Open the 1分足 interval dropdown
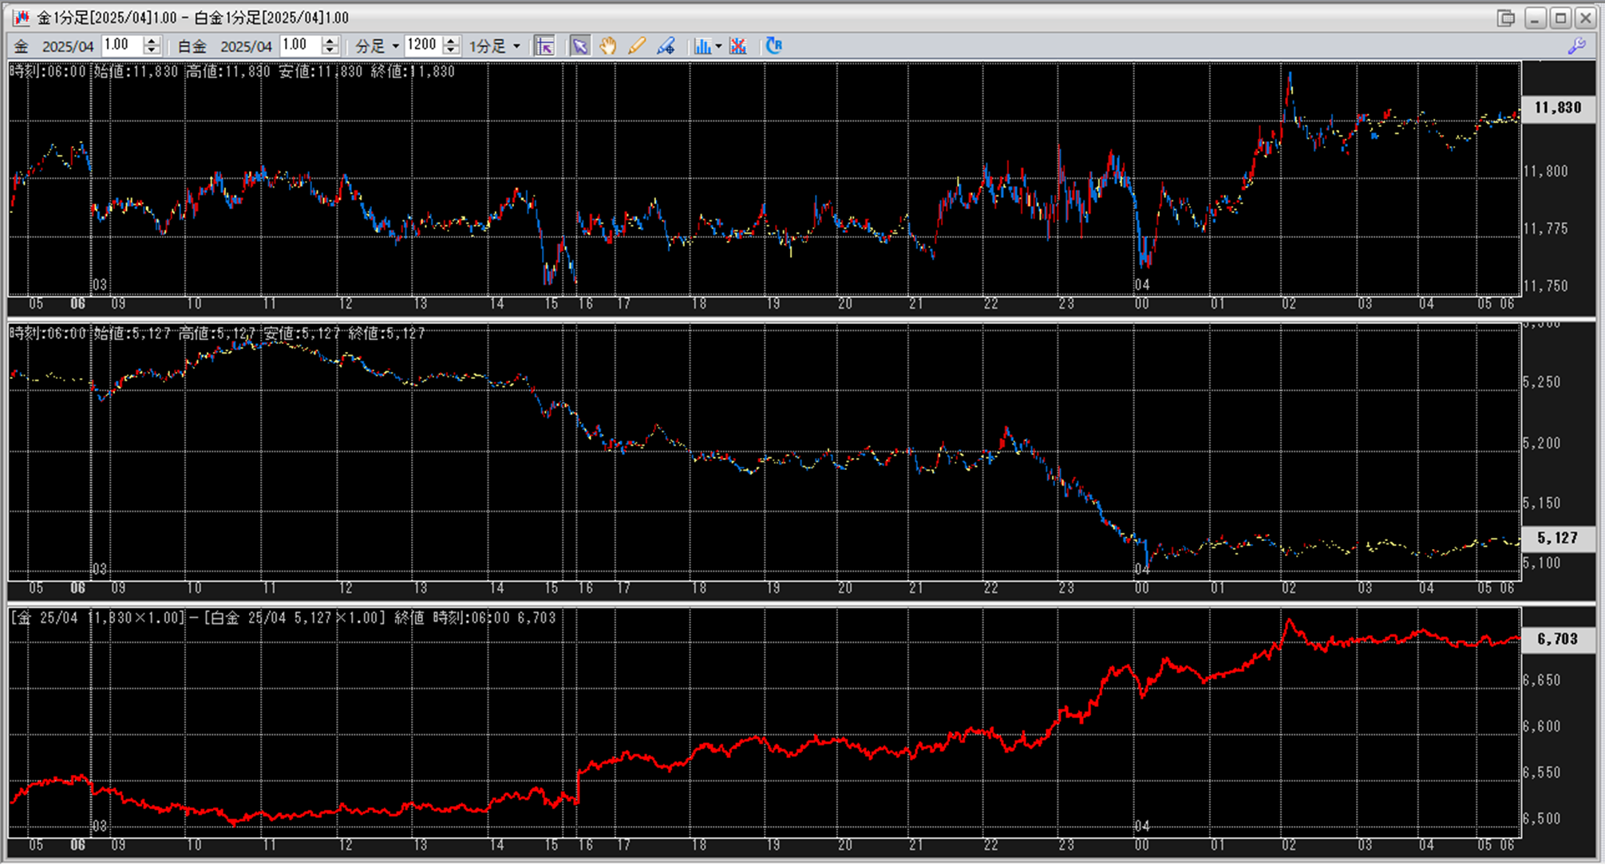This screenshot has height=865, width=1605. coord(516,46)
